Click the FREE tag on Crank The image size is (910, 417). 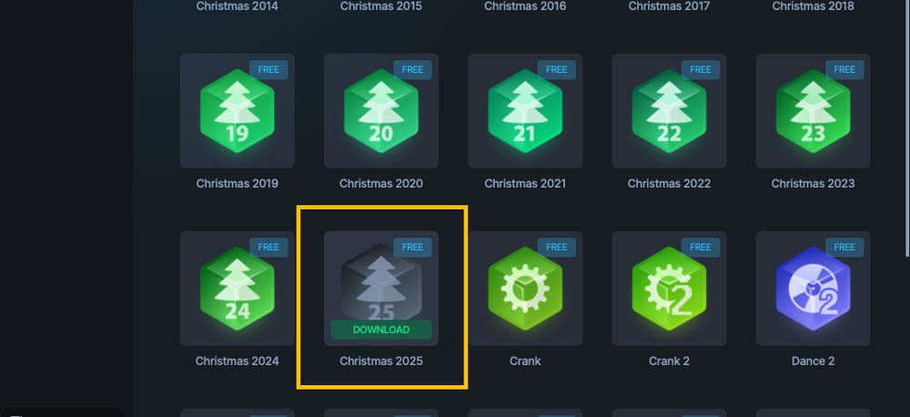(556, 248)
